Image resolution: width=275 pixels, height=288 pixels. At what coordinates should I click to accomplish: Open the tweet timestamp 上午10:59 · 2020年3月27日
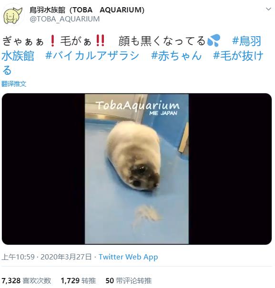click(x=47, y=257)
